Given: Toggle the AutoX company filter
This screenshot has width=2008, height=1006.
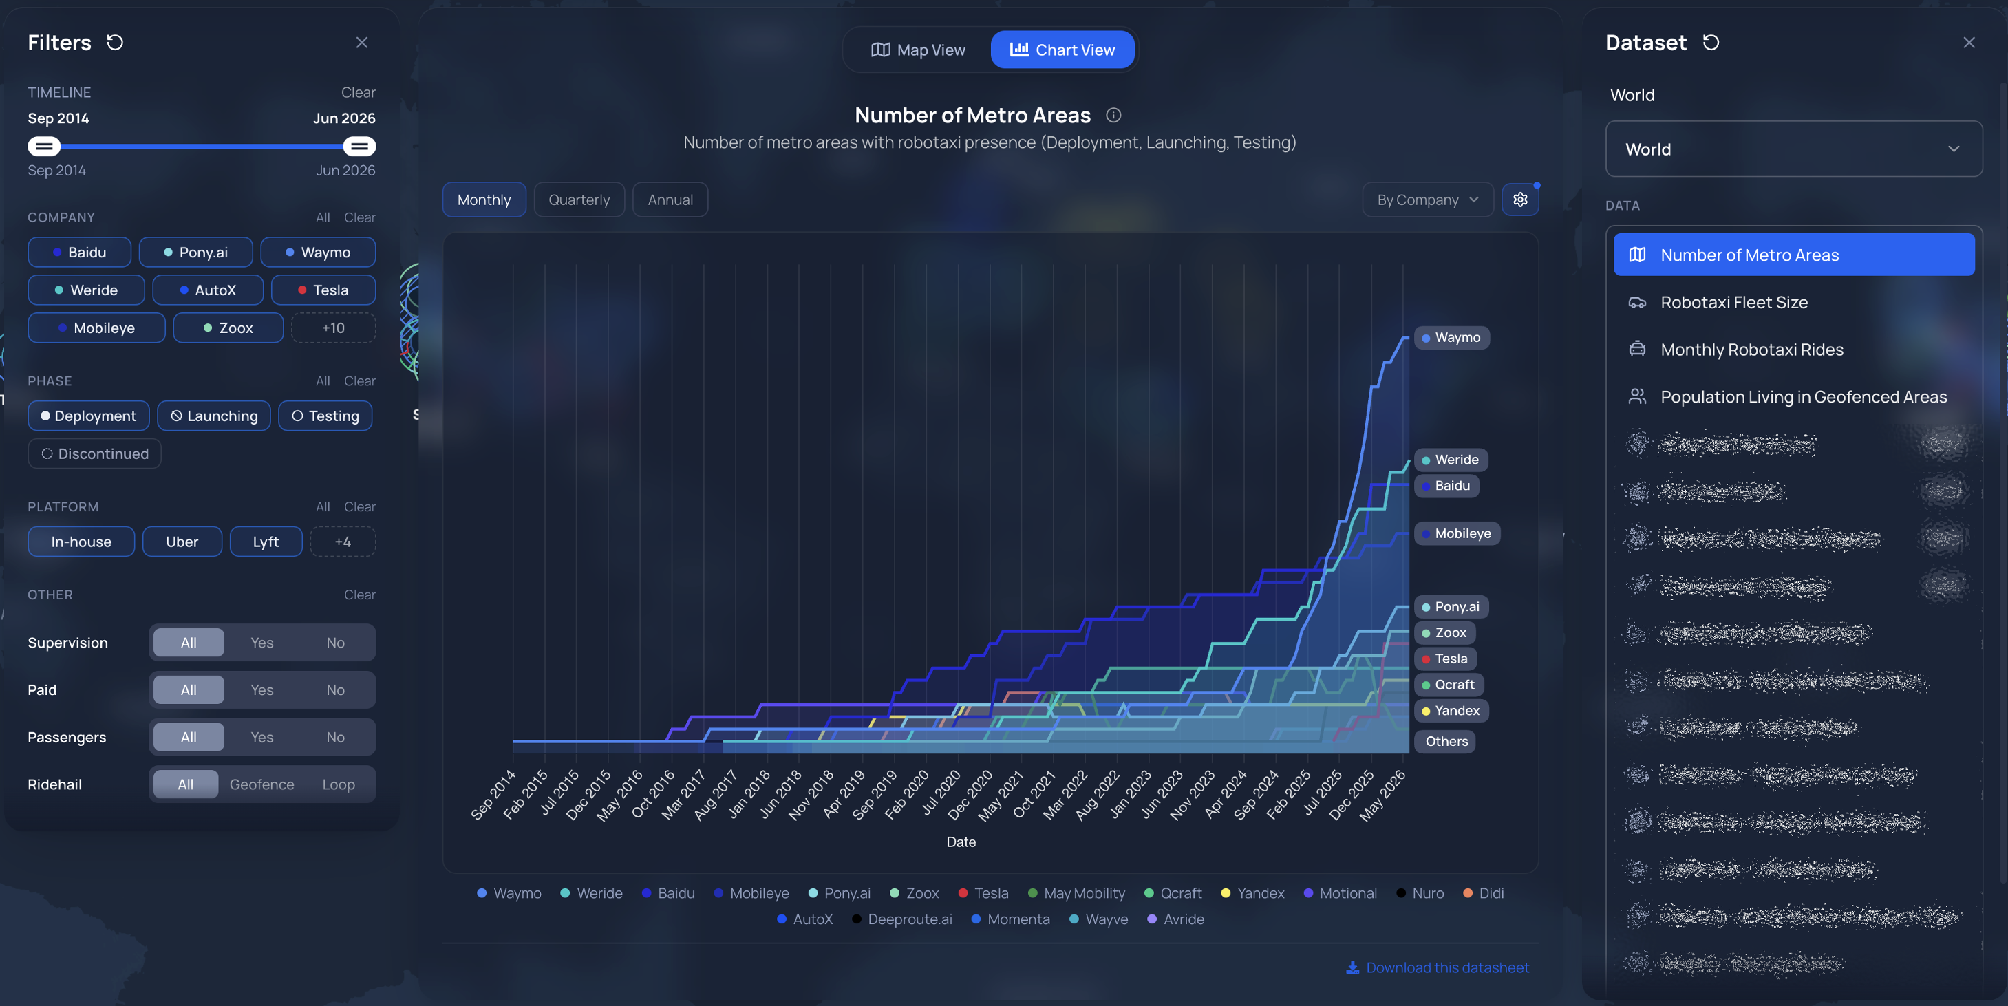Looking at the screenshot, I should (208, 290).
